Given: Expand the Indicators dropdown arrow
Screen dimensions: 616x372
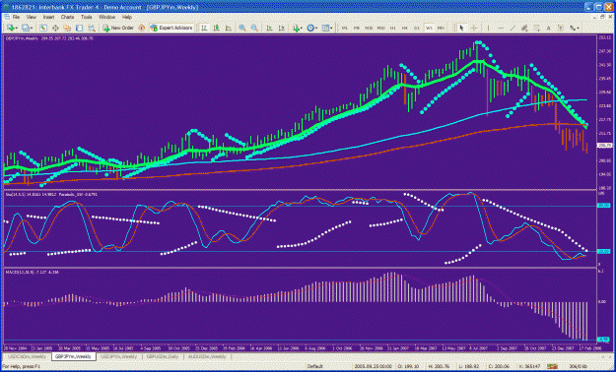Looking at the screenshot, I should (x=302, y=28).
